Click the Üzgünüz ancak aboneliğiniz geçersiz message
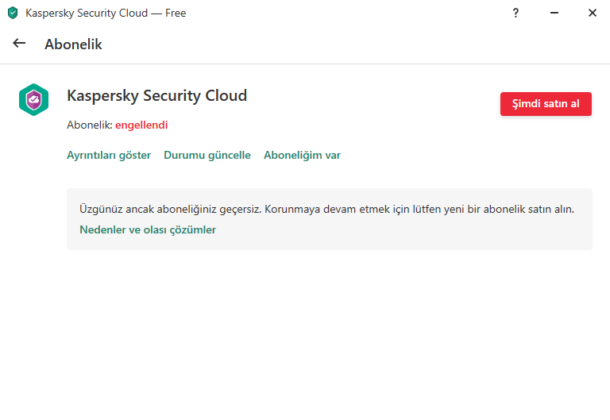 pos(326,210)
